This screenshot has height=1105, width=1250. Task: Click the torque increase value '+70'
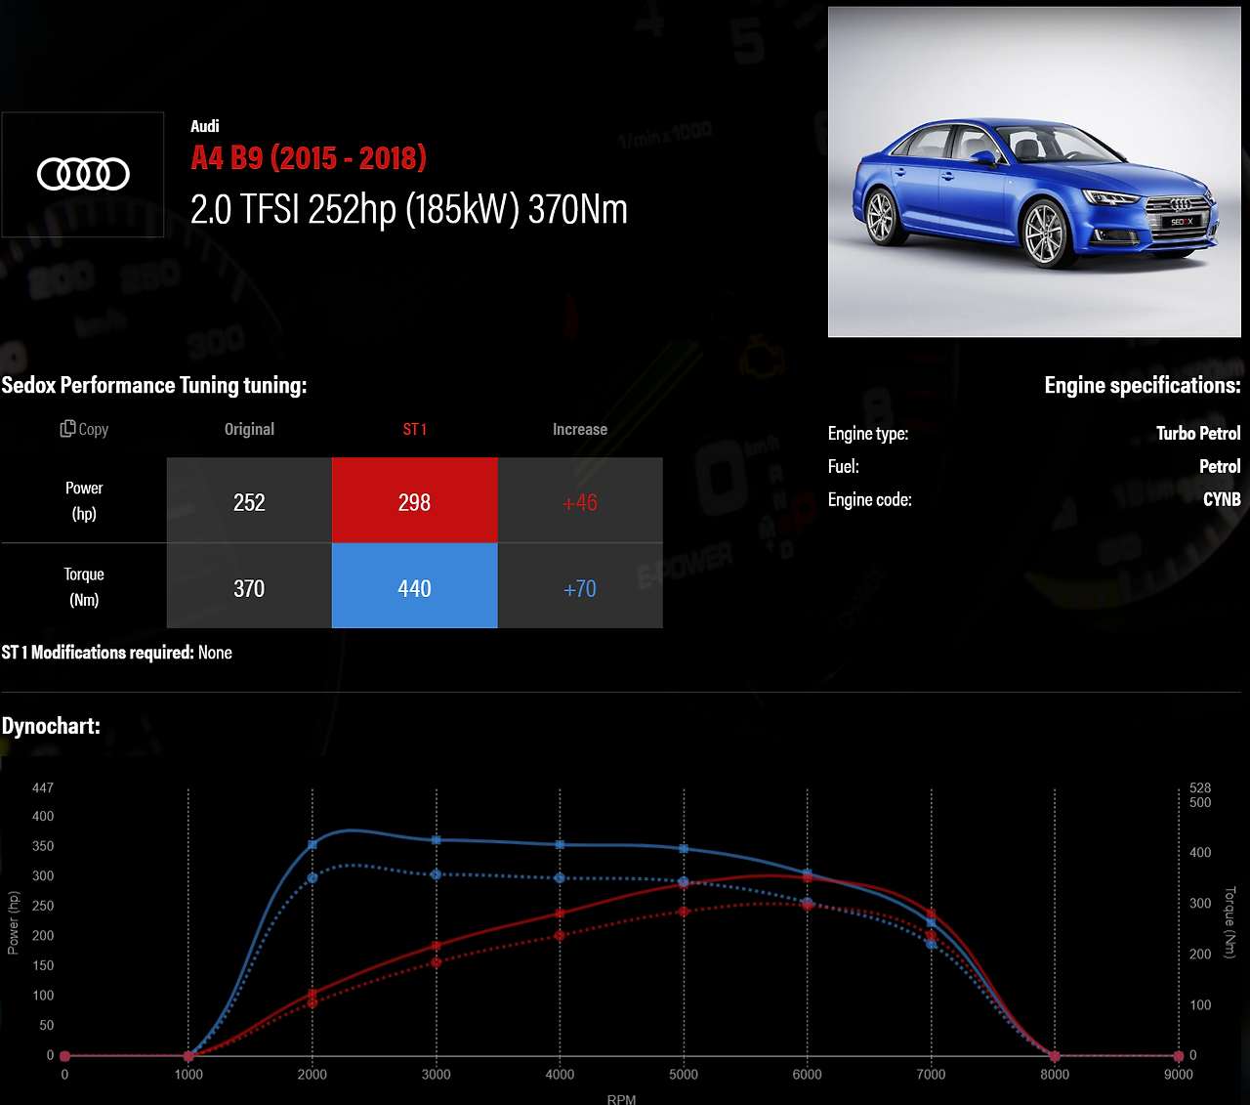tap(580, 588)
